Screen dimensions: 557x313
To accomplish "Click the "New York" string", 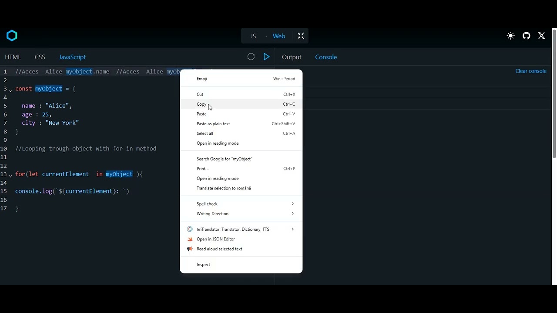I will point(62,123).
